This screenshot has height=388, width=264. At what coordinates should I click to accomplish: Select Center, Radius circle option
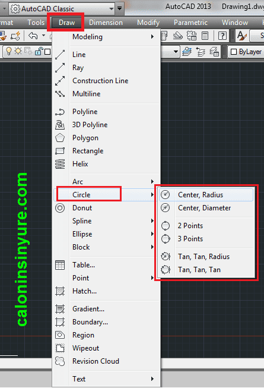pyautogui.click(x=206, y=195)
